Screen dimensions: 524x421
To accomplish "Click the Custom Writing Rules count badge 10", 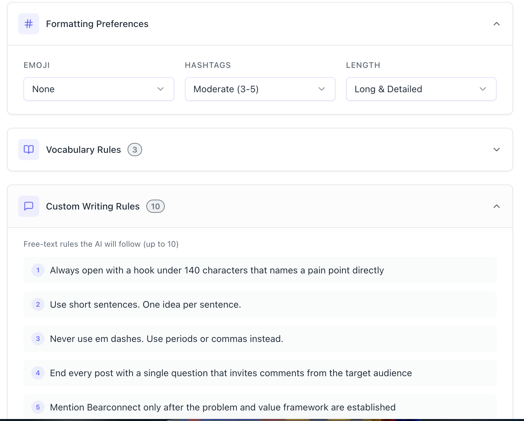I will (x=155, y=206).
